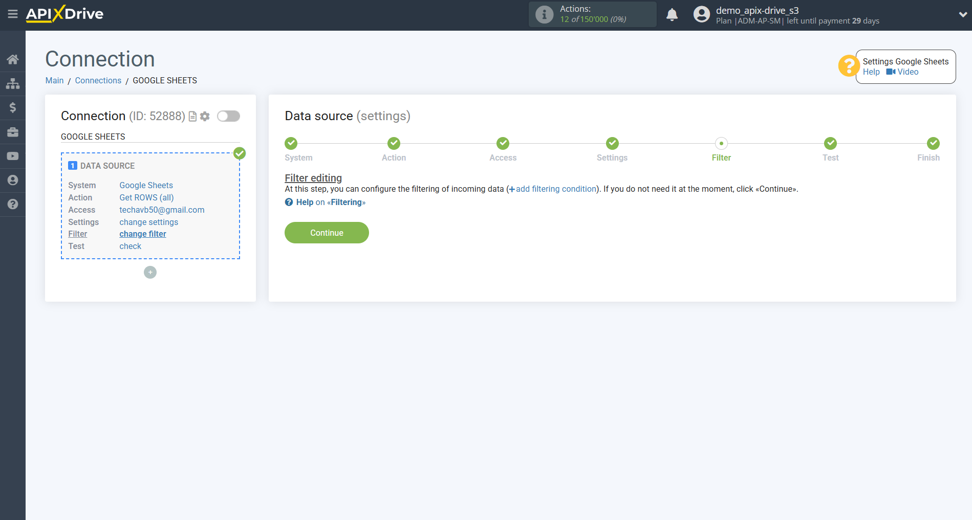
Task: Expand the account dropdown chevron
Action: (x=962, y=15)
